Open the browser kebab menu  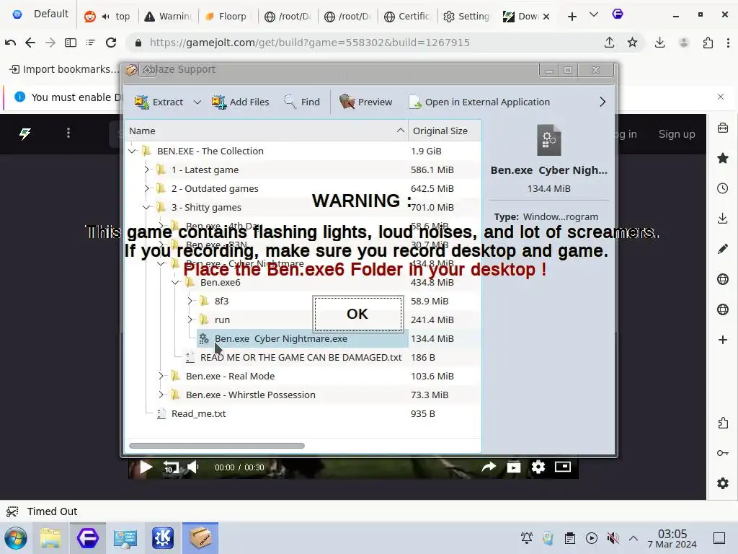[x=728, y=43]
